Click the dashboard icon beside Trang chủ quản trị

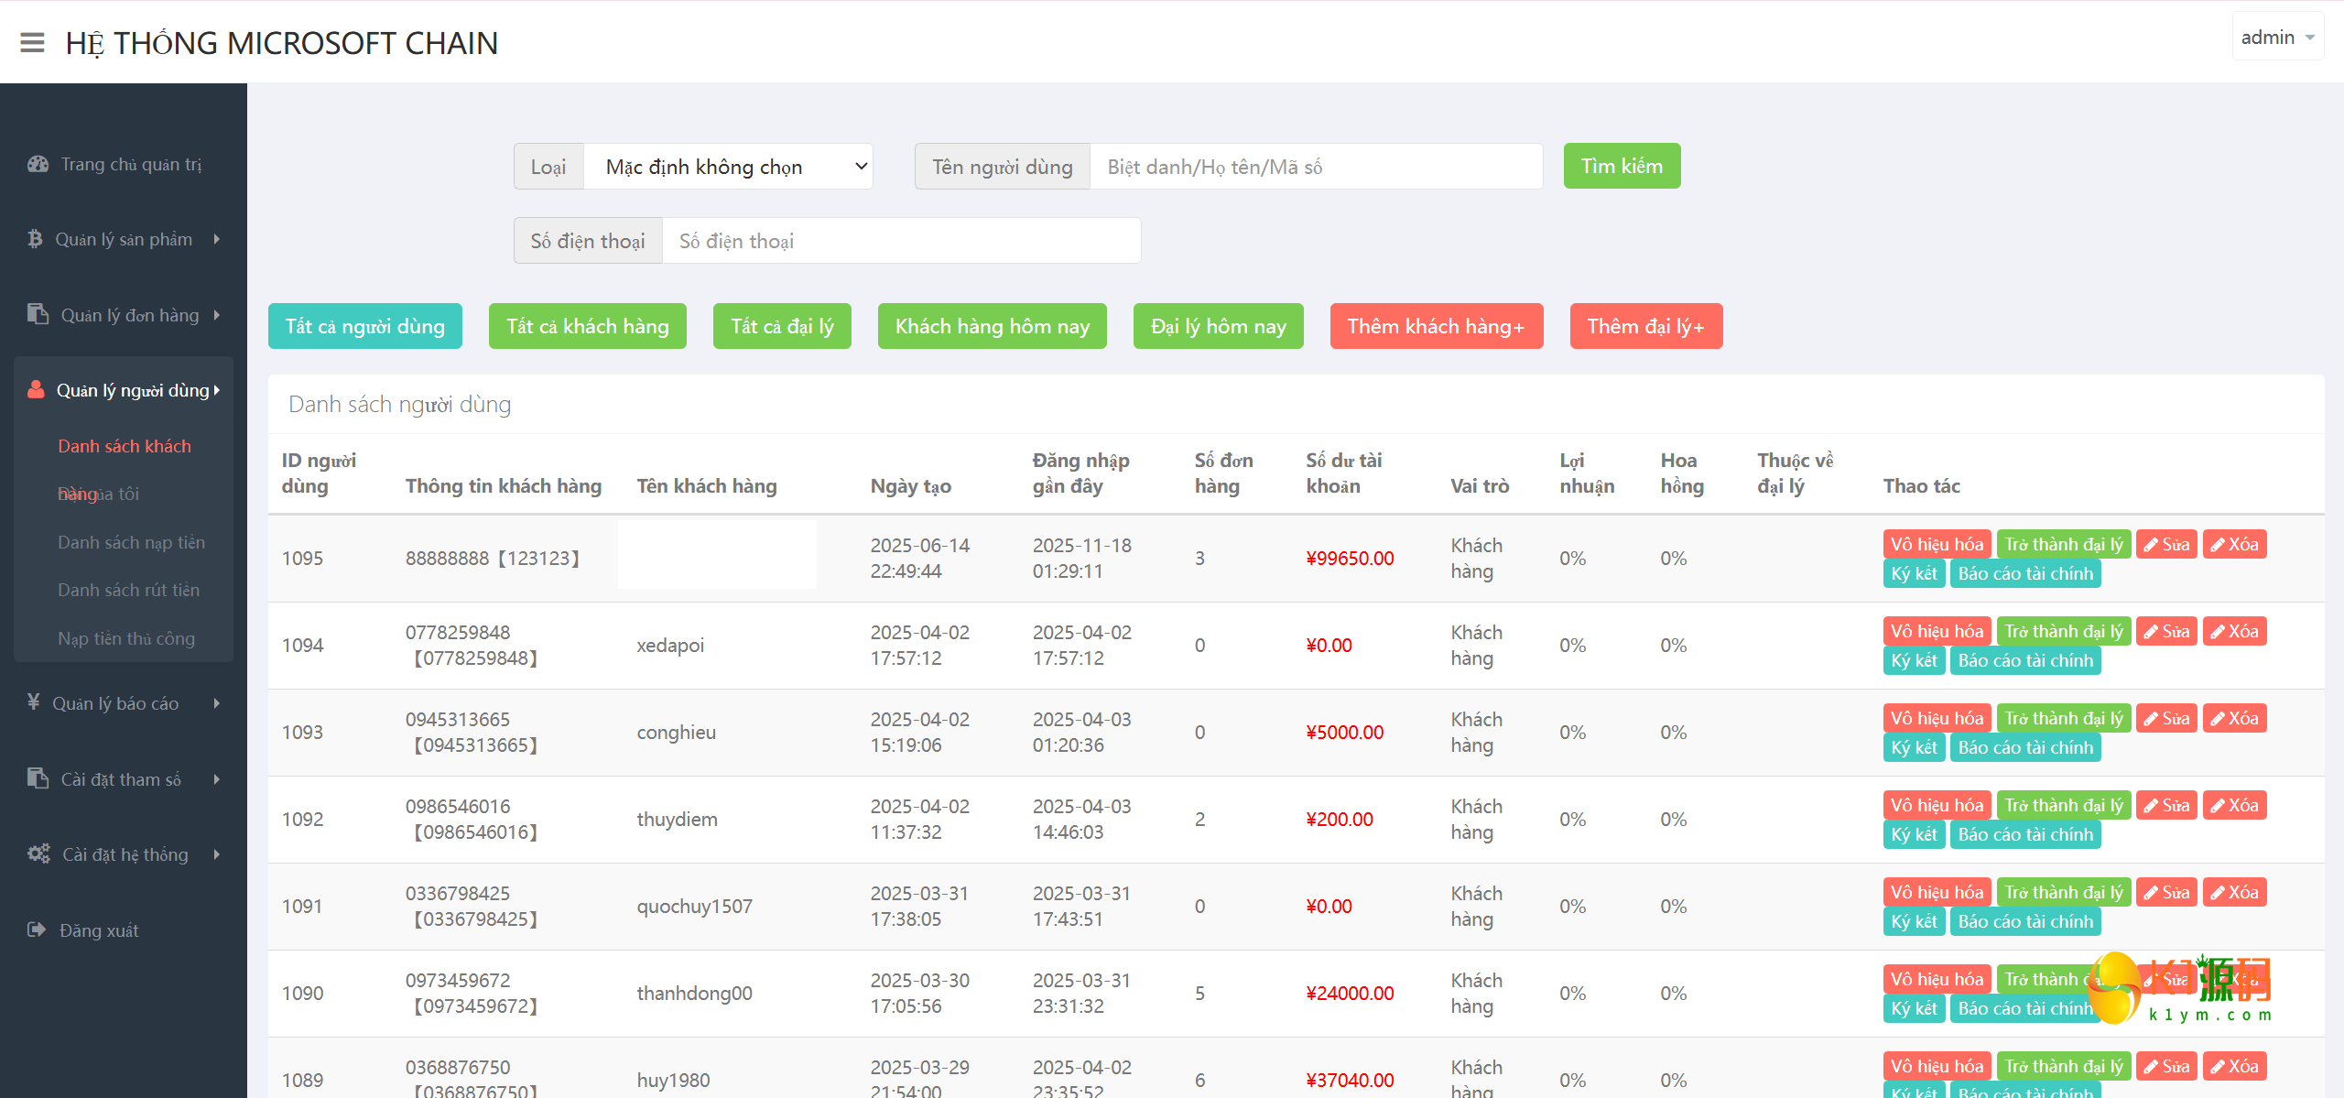pos(38,164)
